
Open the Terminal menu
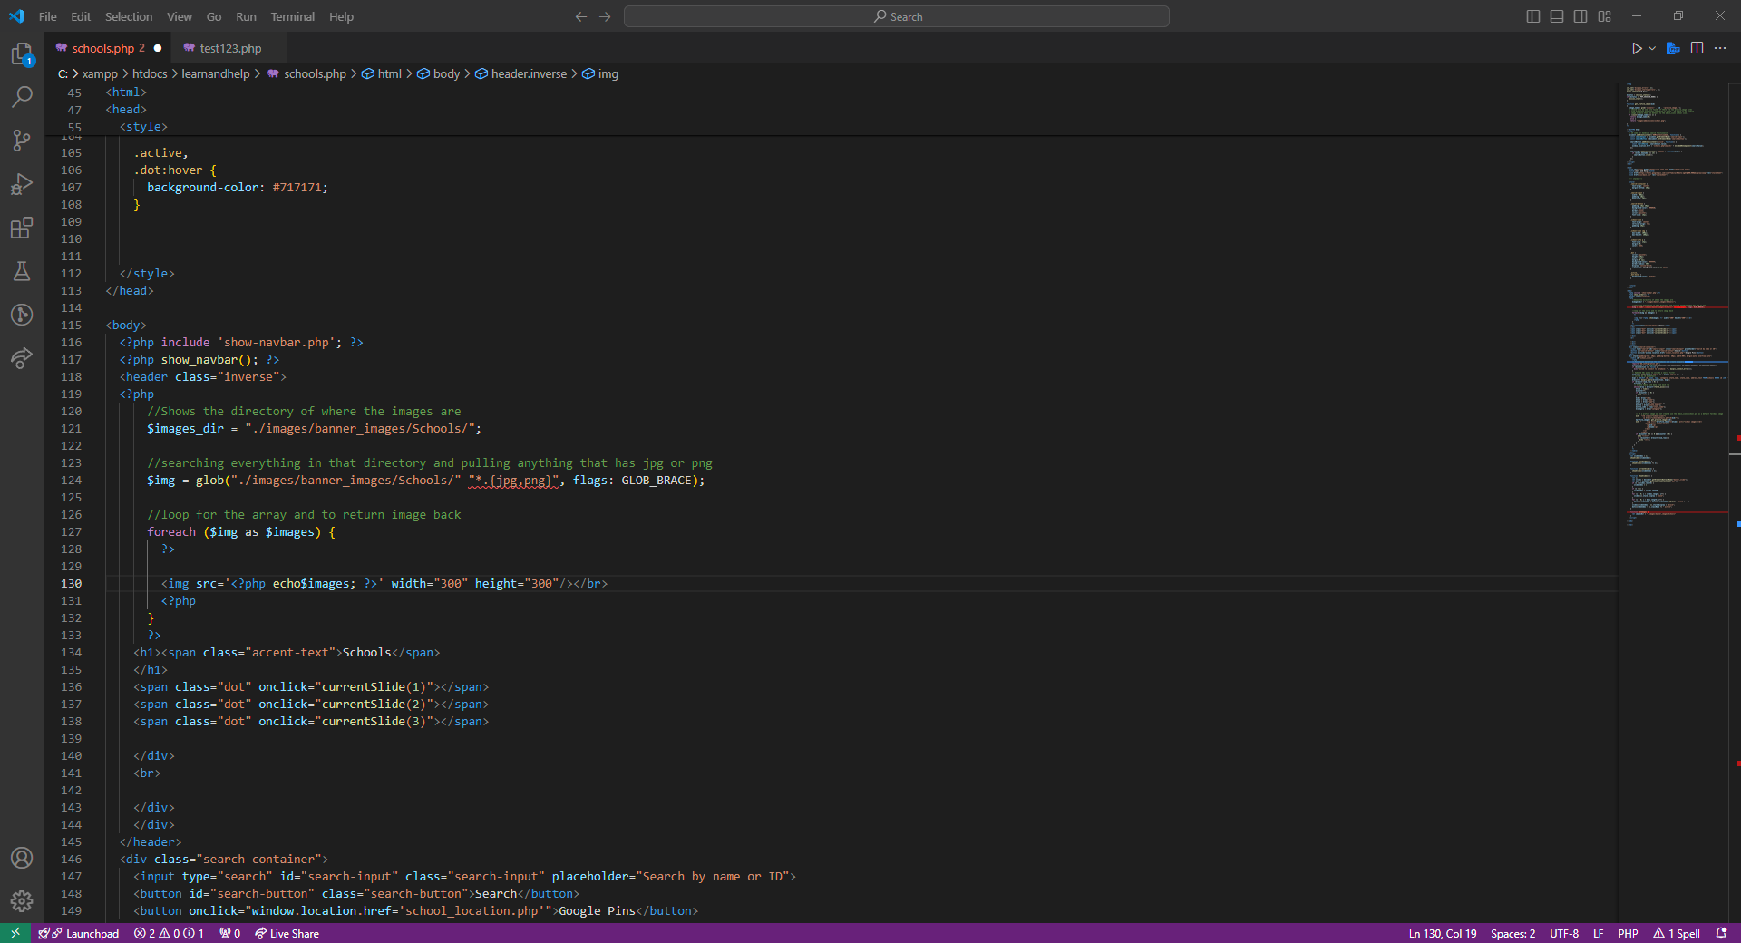click(293, 16)
